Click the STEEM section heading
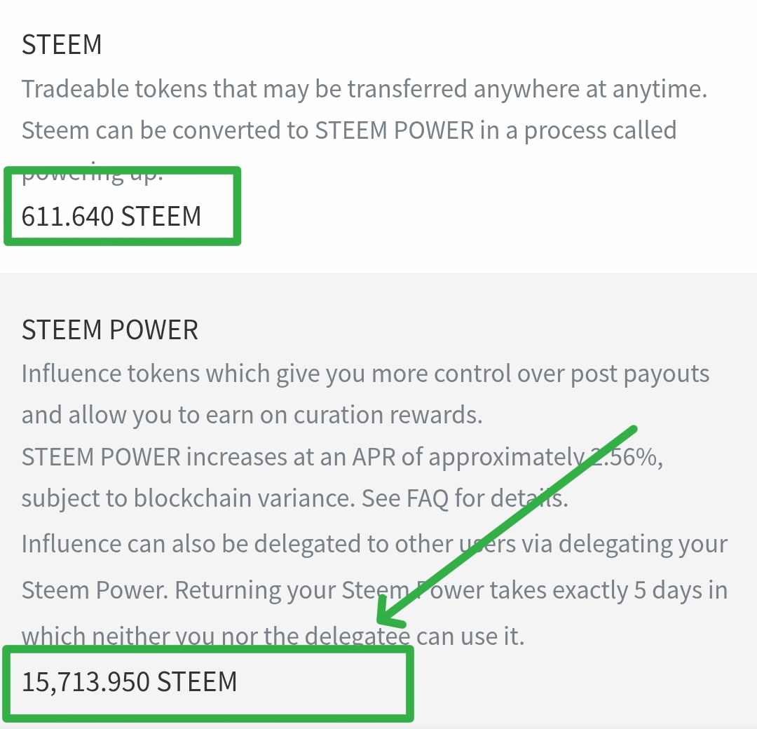This screenshot has width=757, height=729. (x=62, y=44)
